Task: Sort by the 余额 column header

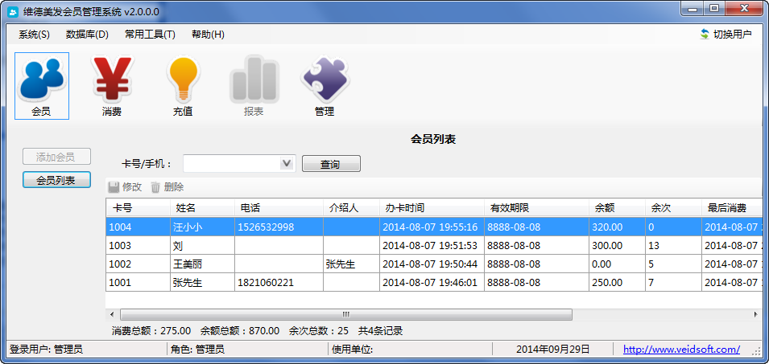Action: [617, 208]
